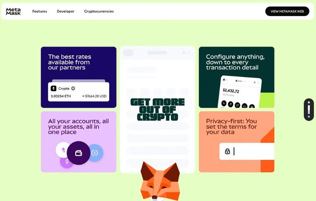Click the $2,432.72 balance phone mockup
This screenshot has width=316, height=201.
point(240,92)
